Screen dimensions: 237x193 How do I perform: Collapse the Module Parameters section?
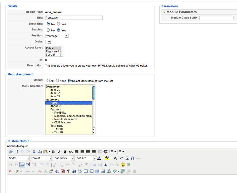click(x=164, y=12)
